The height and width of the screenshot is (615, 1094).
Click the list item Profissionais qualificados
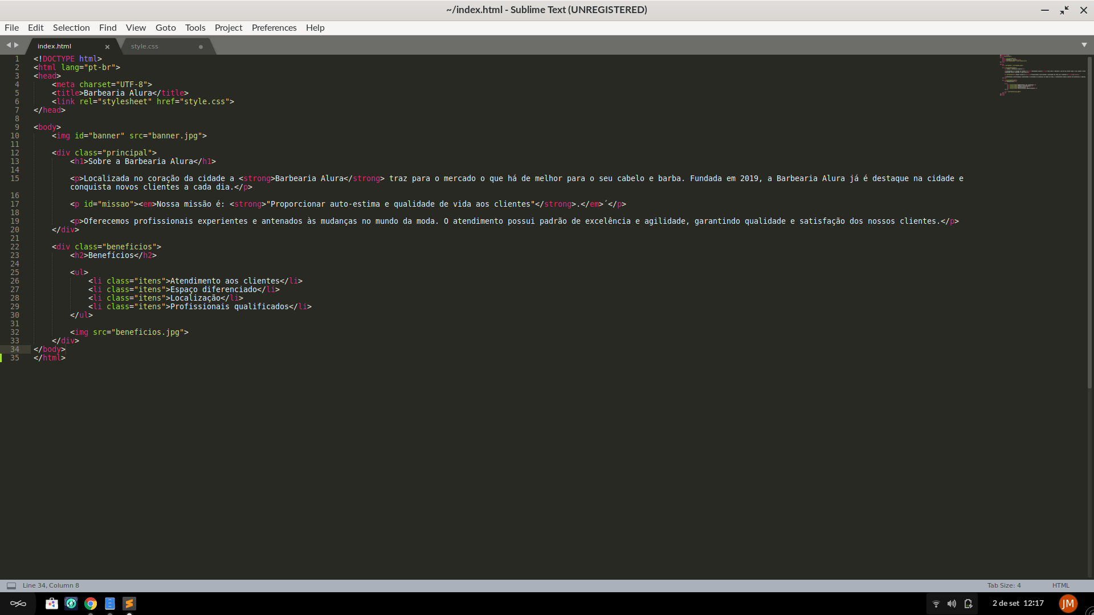click(x=230, y=306)
